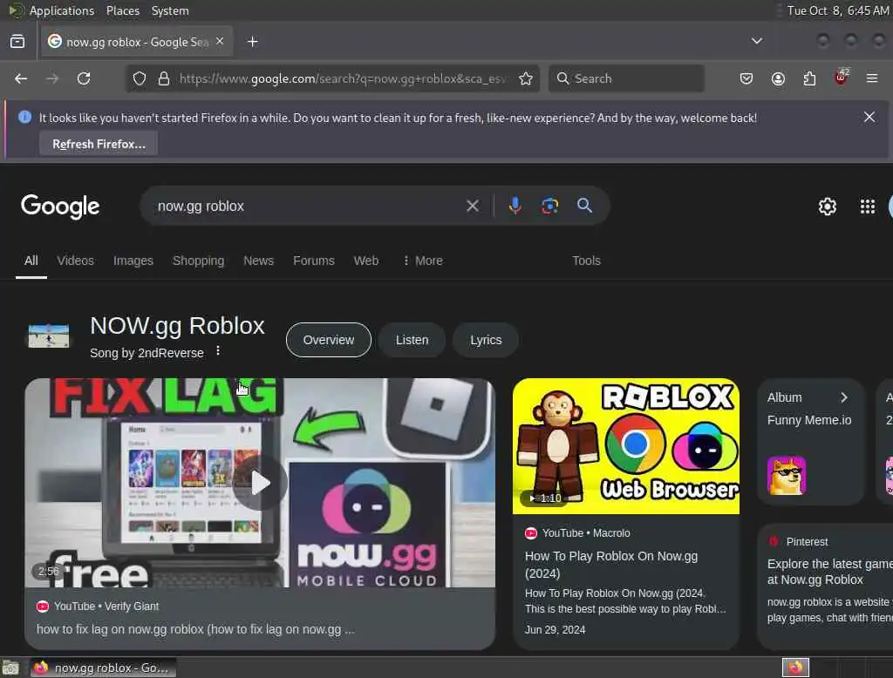Open the Places menu
893x678 pixels.
coord(123,10)
